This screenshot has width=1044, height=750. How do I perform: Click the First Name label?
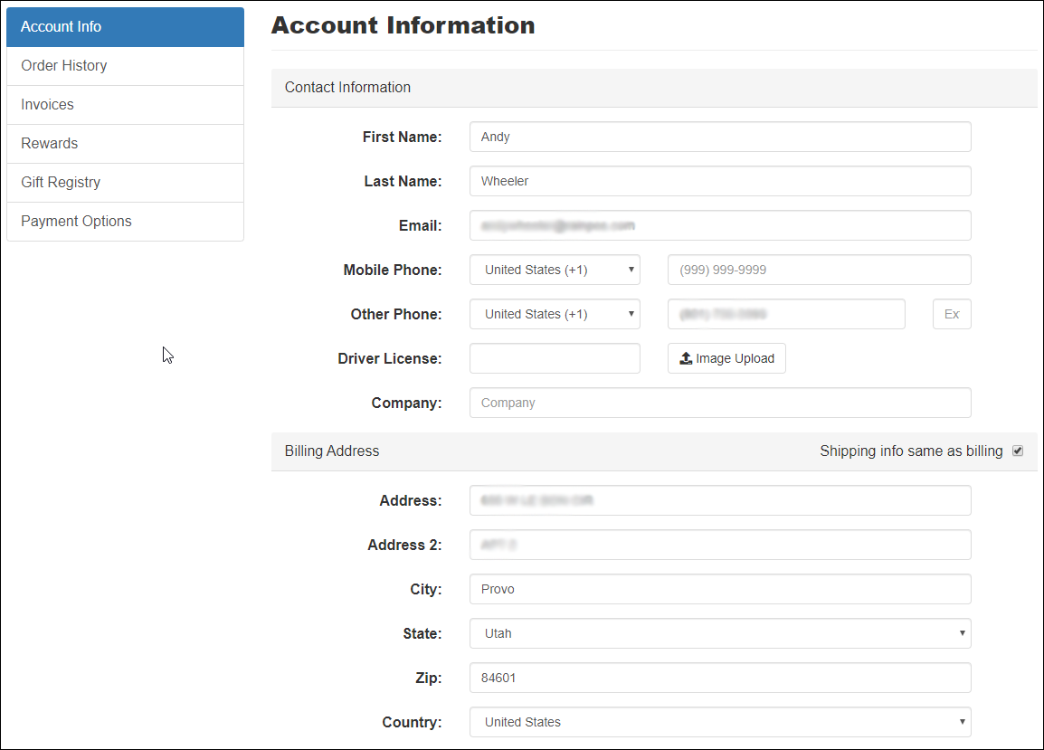coord(403,137)
